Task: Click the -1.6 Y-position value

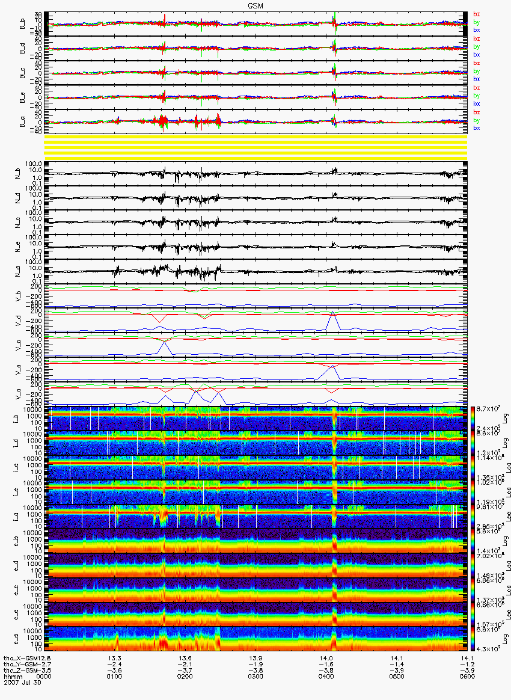Action: (x=326, y=665)
